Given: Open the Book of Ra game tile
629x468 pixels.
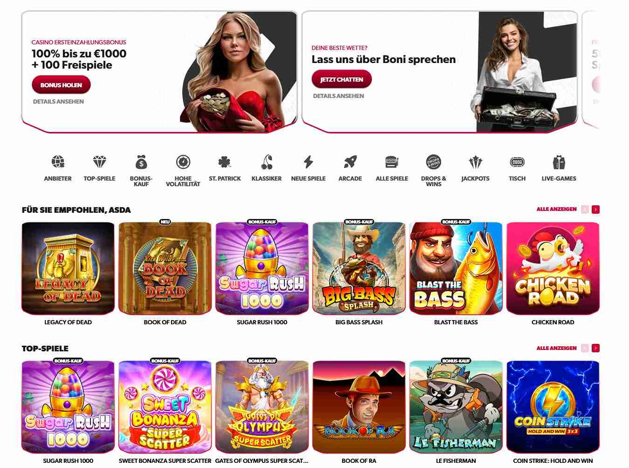Looking at the screenshot, I should point(359,407).
